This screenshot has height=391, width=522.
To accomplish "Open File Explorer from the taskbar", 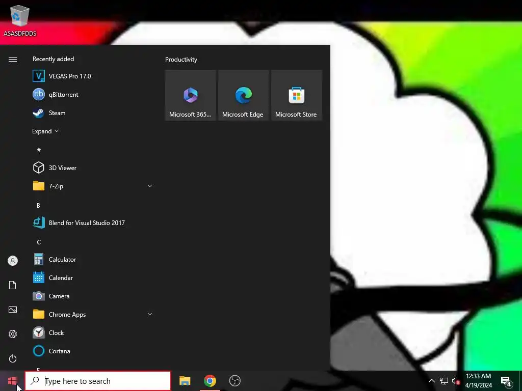I will (x=185, y=381).
